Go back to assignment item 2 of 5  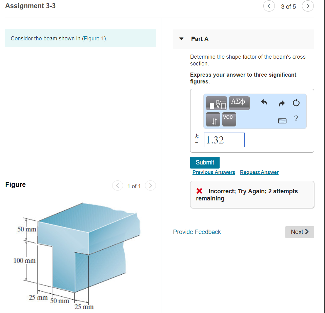[269, 6]
